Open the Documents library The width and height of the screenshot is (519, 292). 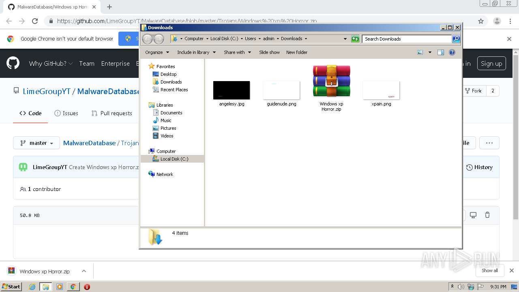171,113
